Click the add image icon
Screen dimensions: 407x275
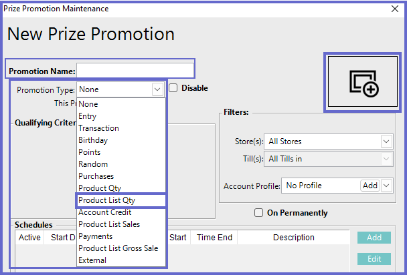pos(364,81)
